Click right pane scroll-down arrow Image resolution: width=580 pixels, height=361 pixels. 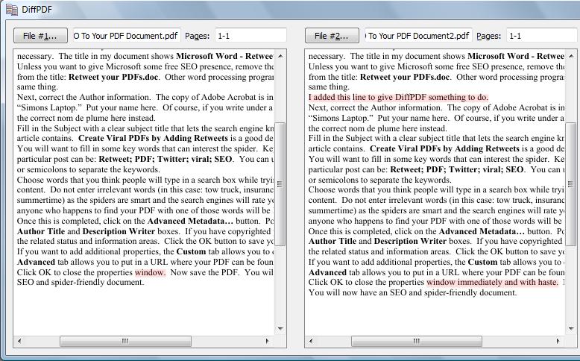pos(571,328)
